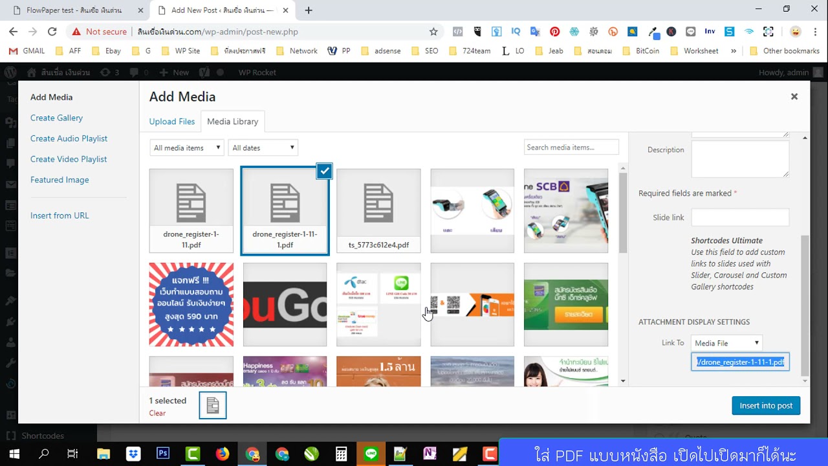Image resolution: width=828 pixels, height=466 pixels.
Task: Click the Insert into post button
Action: pyautogui.click(x=766, y=406)
